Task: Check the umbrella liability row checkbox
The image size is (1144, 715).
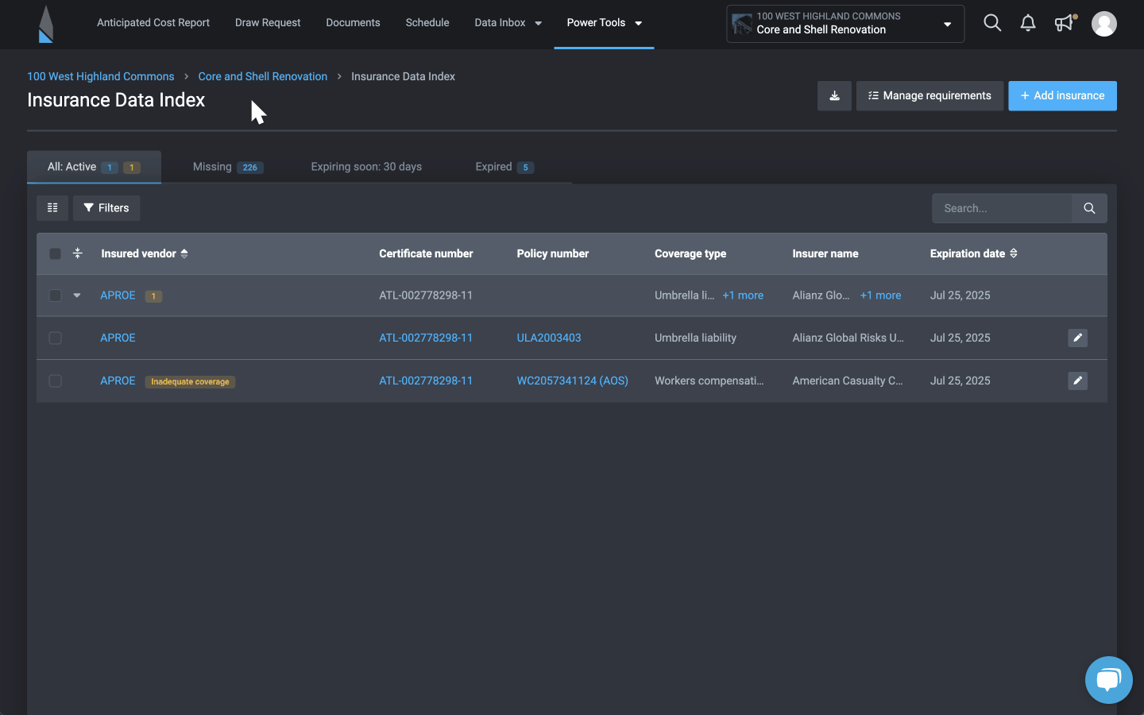Action: [55, 338]
